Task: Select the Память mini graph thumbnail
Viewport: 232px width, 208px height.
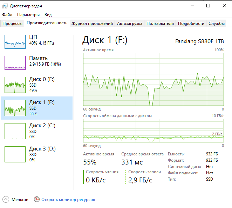Action: (x=15, y=62)
